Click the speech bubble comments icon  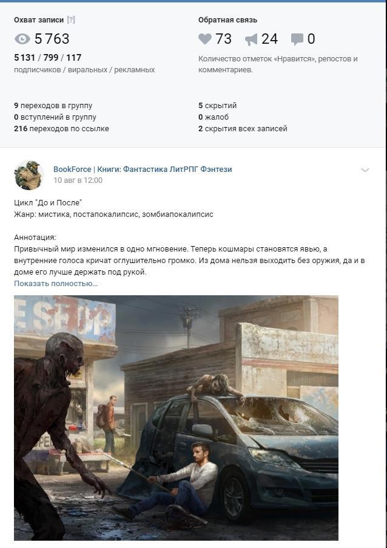tap(297, 39)
